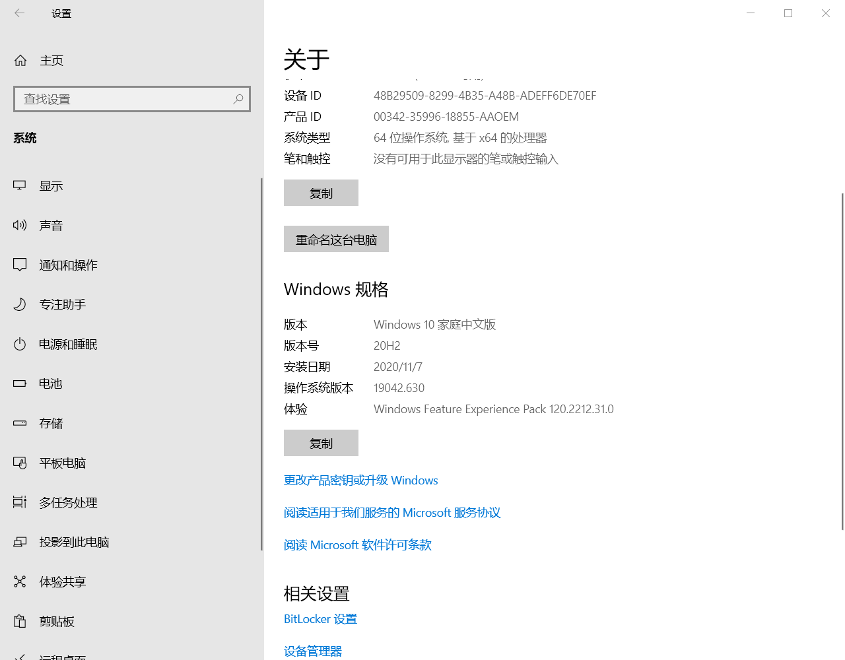This screenshot has height=660, width=845.
Task: Click Windows Feature Experience Pack value
Action: (494, 409)
